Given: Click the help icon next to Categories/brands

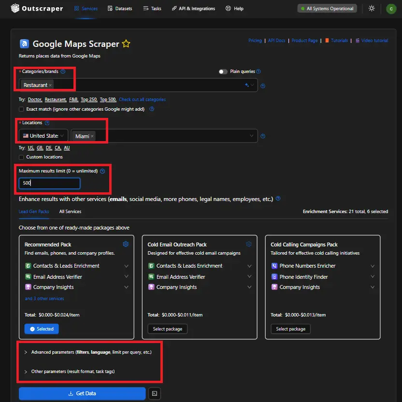Looking at the screenshot, I should 63,72.
